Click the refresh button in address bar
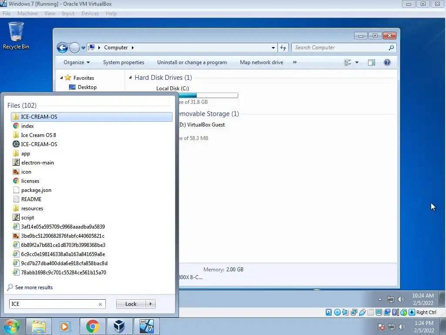 [283, 48]
